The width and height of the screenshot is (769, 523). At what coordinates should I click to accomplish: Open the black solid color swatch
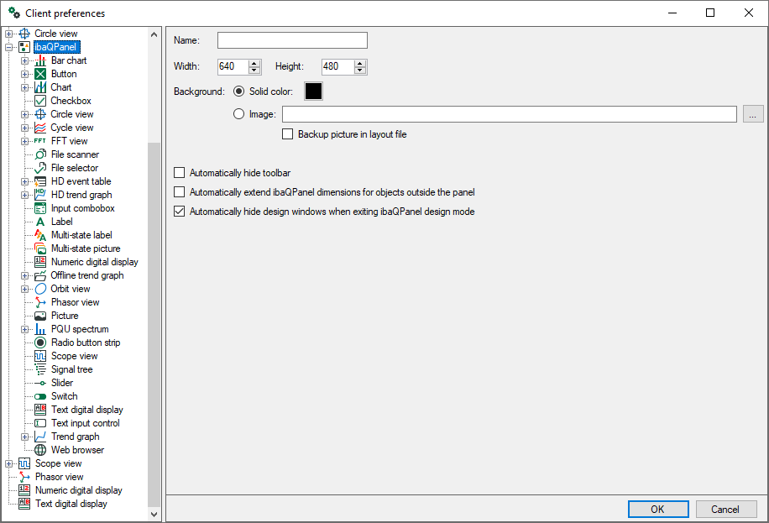pyautogui.click(x=313, y=92)
